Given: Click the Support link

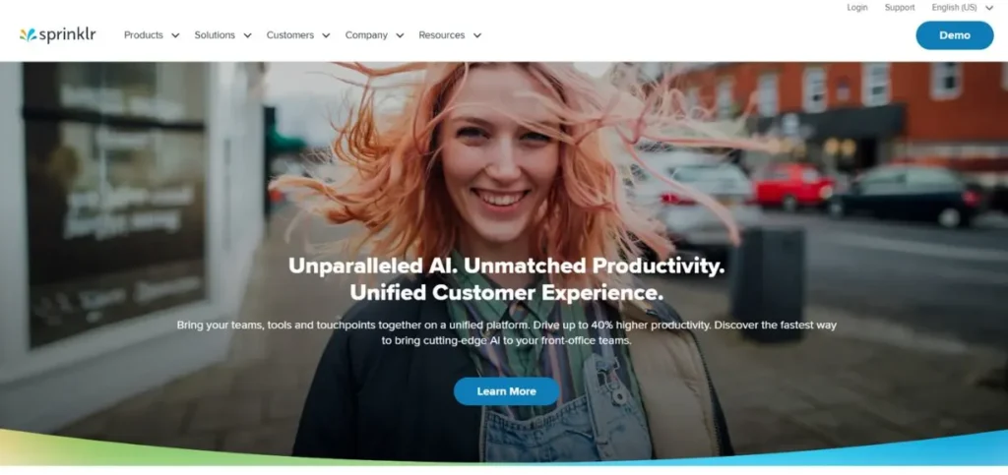Looking at the screenshot, I should point(900,8).
